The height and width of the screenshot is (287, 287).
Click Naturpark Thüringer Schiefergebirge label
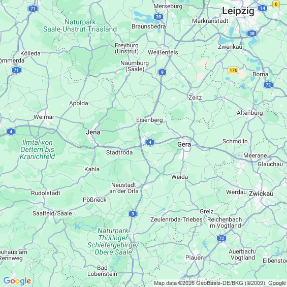tap(113, 241)
